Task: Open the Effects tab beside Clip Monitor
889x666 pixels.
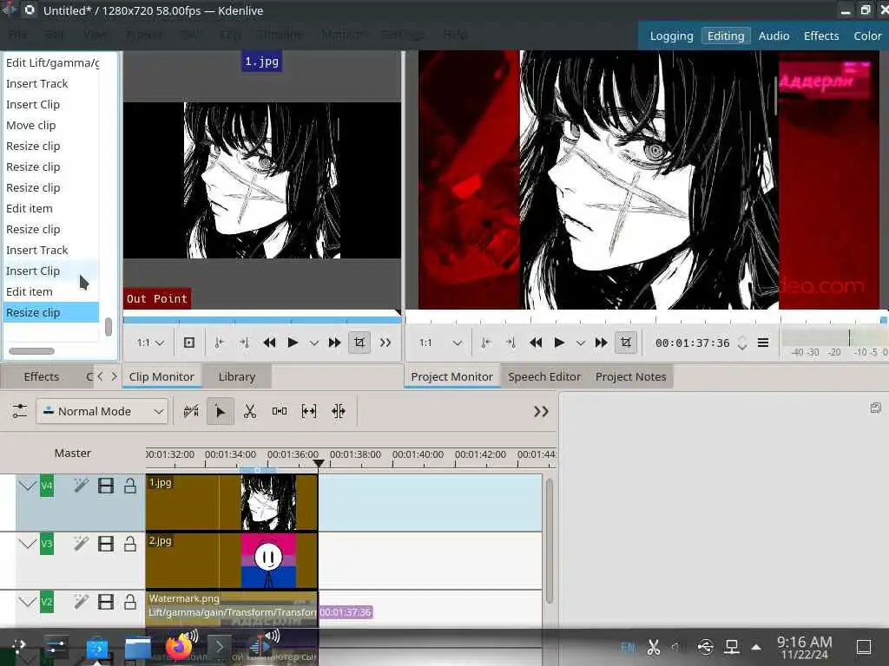Action: pyautogui.click(x=42, y=376)
